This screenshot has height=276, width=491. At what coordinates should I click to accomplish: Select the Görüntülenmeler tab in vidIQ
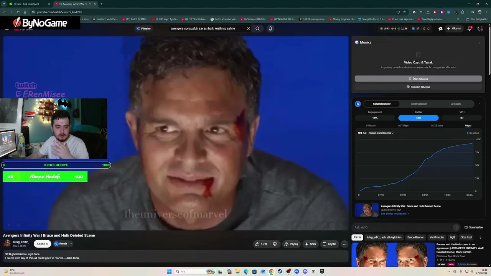pos(382,104)
